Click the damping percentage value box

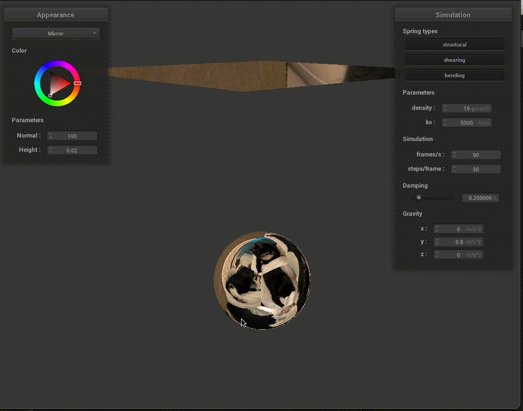pyautogui.click(x=480, y=198)
